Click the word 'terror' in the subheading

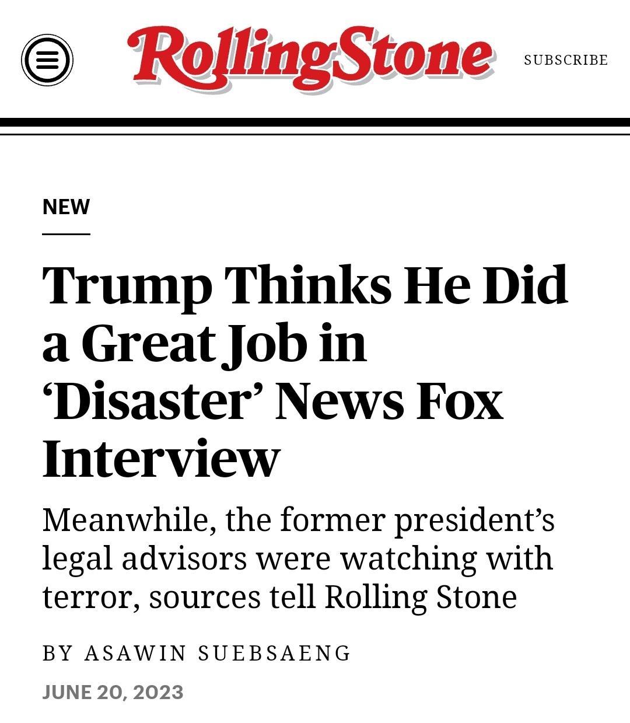(x=90, y=596)
